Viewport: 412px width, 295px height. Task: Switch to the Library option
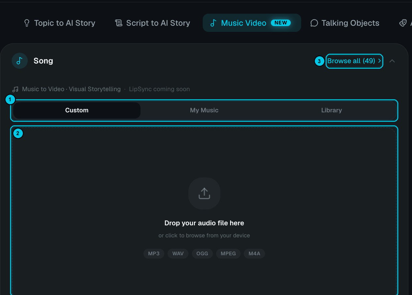331,110
